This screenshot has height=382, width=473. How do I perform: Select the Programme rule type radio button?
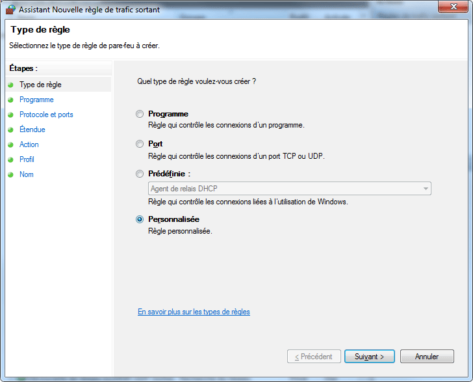(x=140, y=114)
